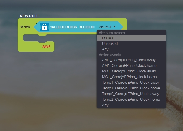Click the YALEDOORLOCK_RECIBIDOR device name
The image size is (183, 131).
coord(72,27)
